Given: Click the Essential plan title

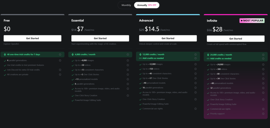Looking at the screenshot, I should pyautogui.click(x=78, y=20).
